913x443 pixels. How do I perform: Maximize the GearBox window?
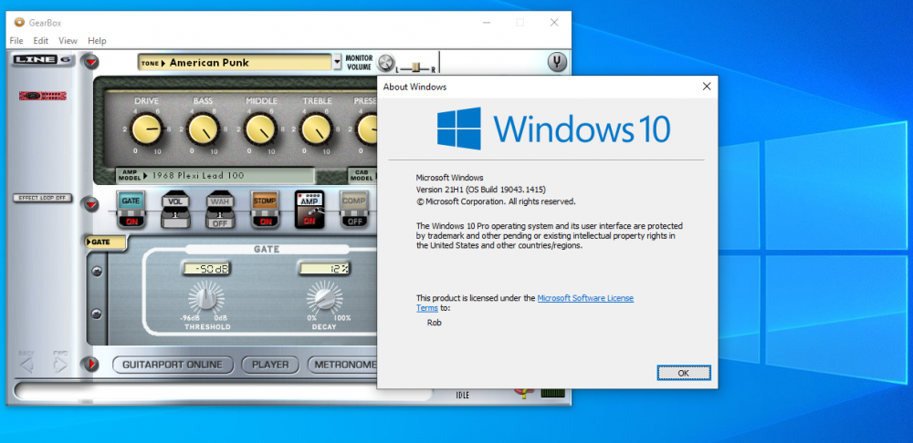(520, 22)
